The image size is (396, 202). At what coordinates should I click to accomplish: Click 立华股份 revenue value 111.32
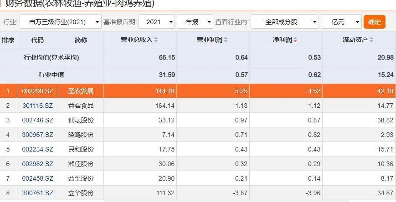point(165,193)
